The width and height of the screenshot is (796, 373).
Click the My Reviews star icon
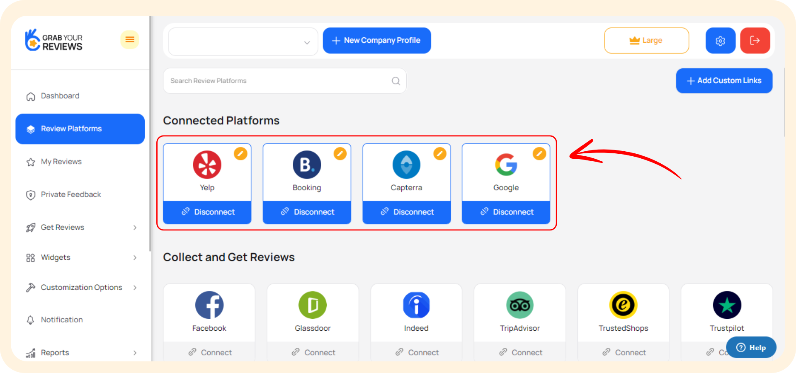tap(31, 162)
